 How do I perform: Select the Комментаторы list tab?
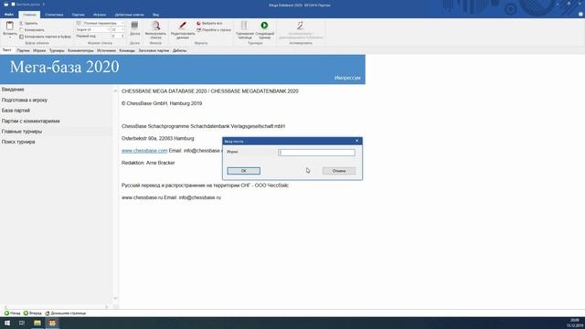pyautogui.click(x=80, y=50)
